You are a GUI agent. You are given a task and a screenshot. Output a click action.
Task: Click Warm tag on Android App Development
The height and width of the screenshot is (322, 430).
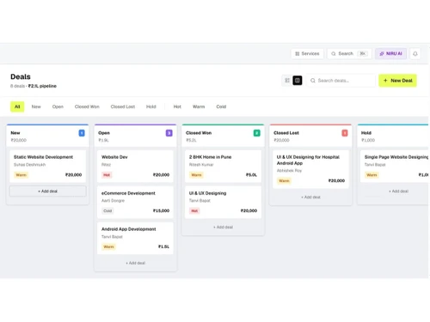click(108, 246)
